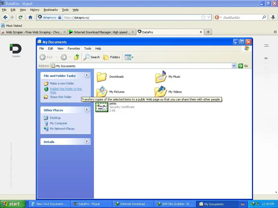This screenshot has width=278, height=208.
Task: Show all tabs list button
Action: pos(275,32)
